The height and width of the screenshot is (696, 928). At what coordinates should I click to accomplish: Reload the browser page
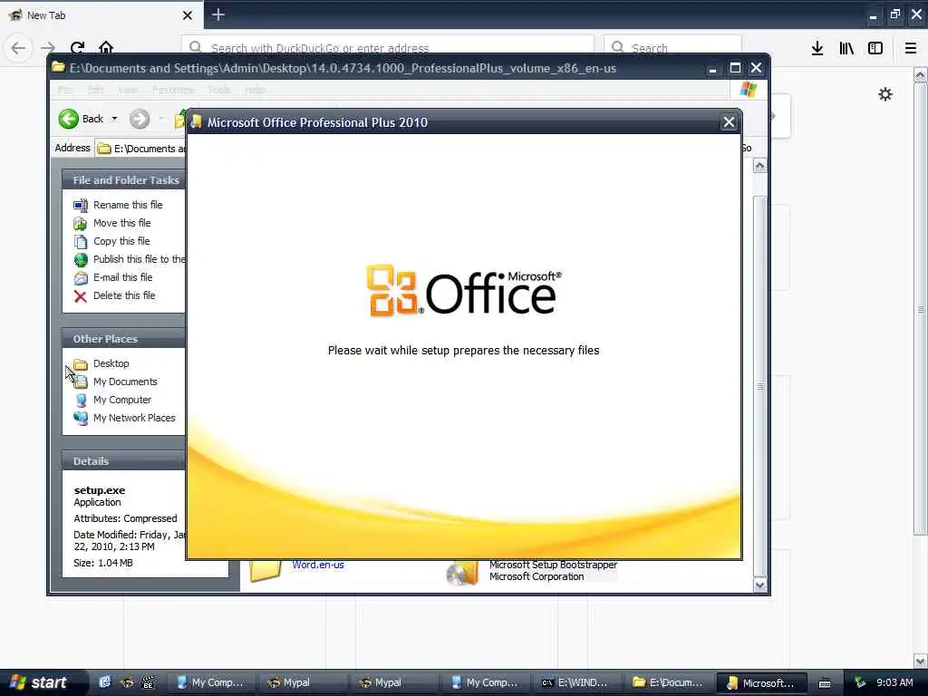point(77,48)
